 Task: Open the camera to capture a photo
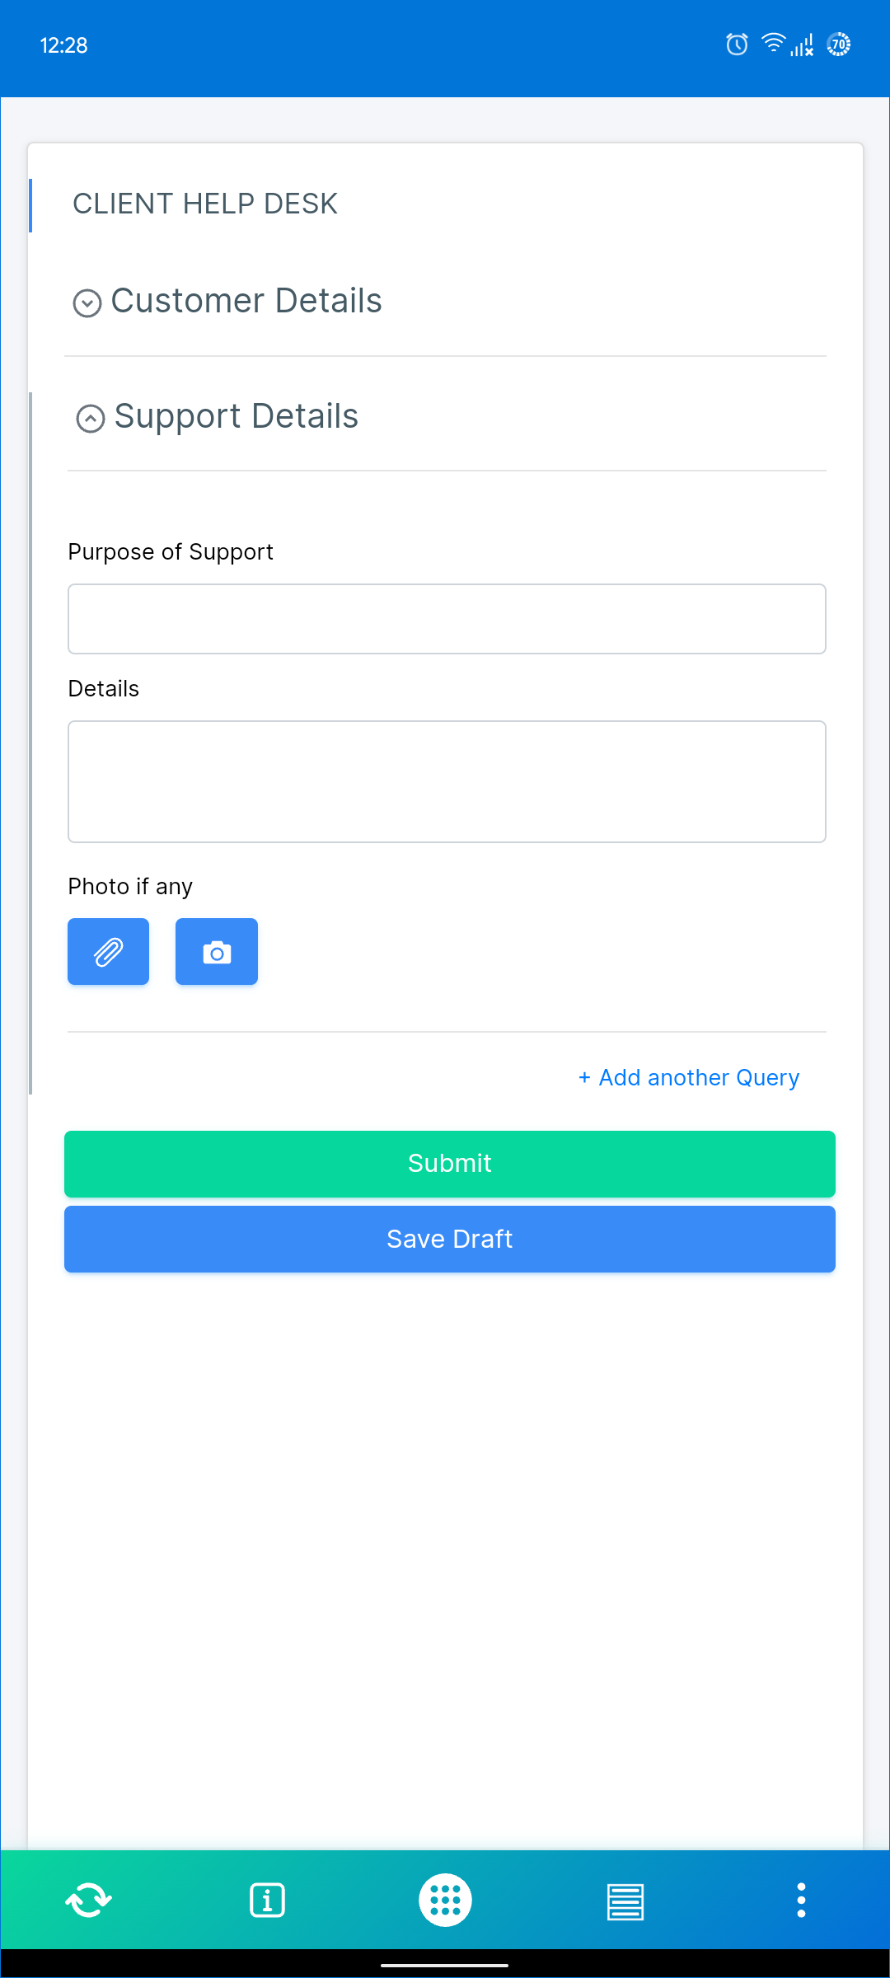coord(216,951)
